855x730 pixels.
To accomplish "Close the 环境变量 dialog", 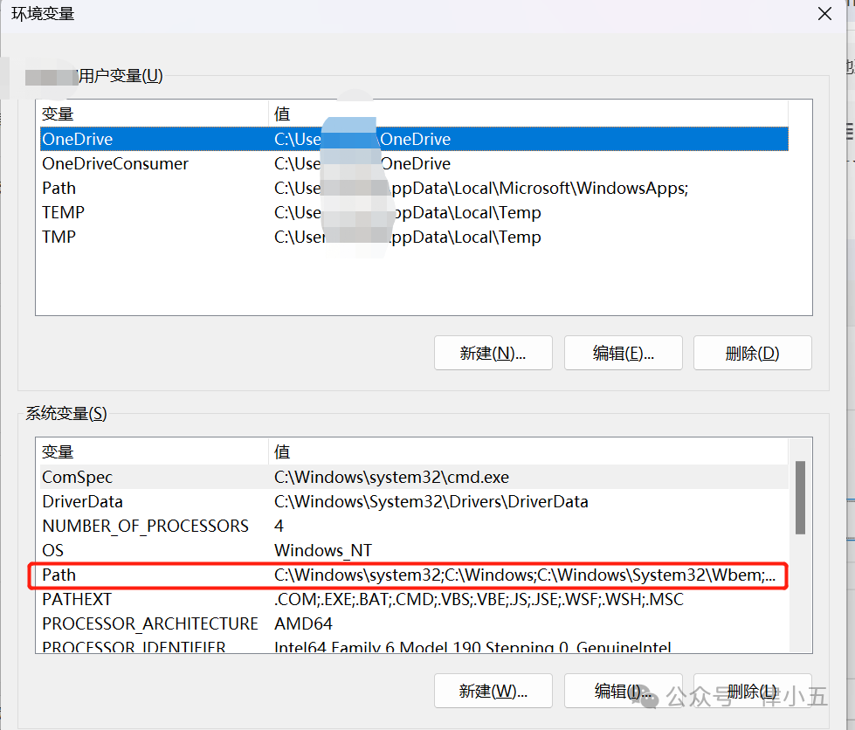I will click(x=824, y=14).
